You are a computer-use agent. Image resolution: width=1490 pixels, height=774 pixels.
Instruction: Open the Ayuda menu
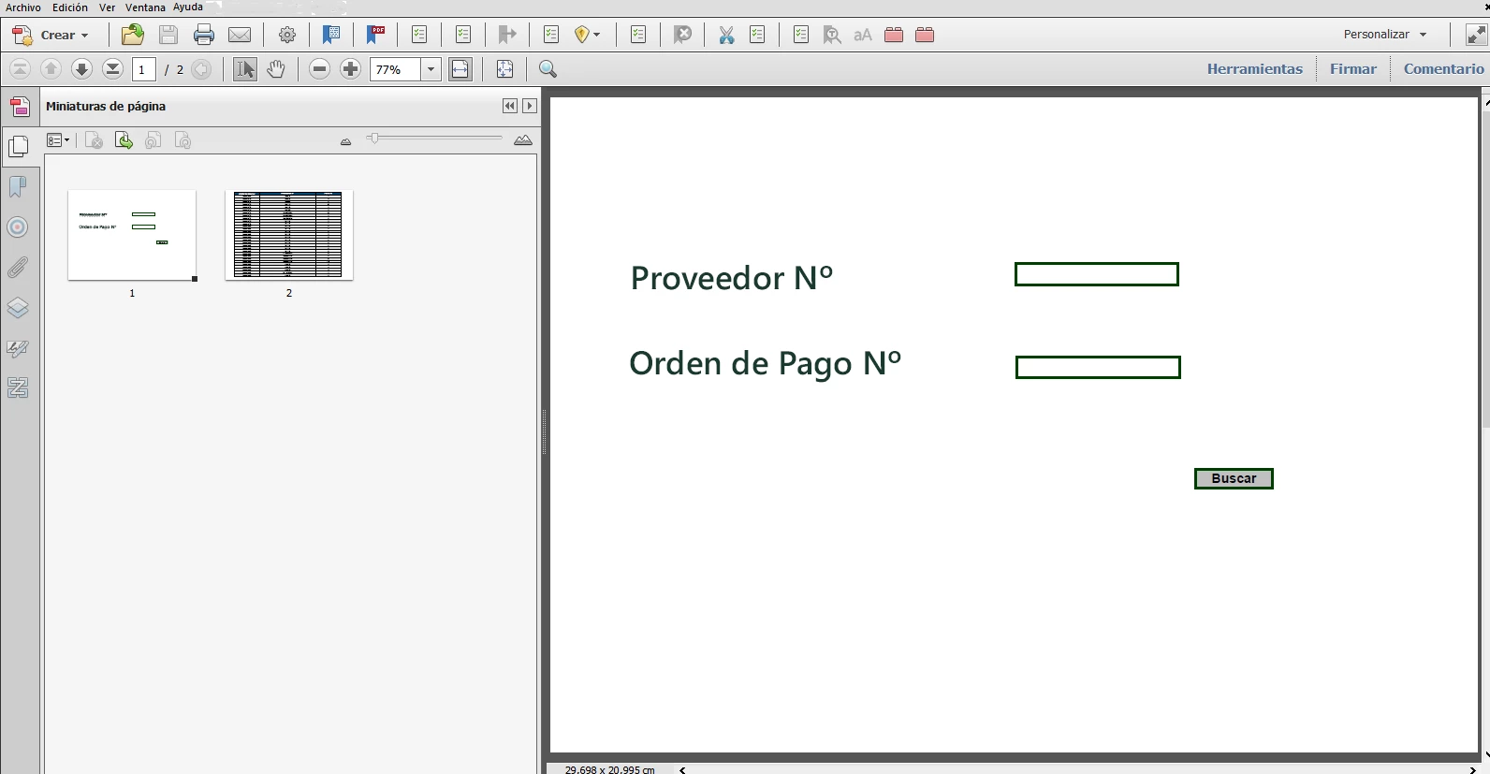[188, 7]
